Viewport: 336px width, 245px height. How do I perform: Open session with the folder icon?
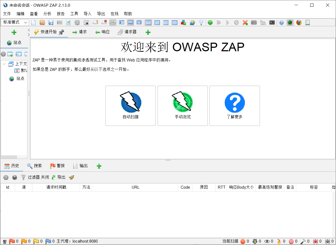[42, 23]
